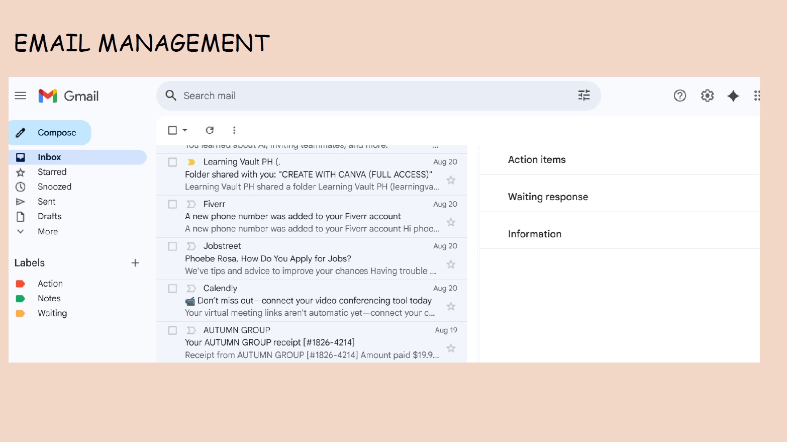The height and width of the screenshot is (442, 787).
Task: Open the Drafts folder
Action: [x=50, y=216]
